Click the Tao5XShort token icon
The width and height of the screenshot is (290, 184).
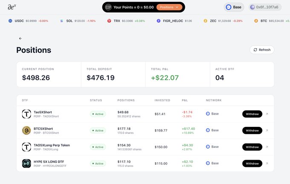tap(26, 114)
